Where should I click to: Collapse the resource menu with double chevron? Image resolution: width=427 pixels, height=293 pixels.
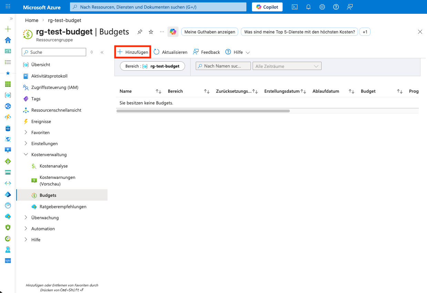(x=102, y=52)
